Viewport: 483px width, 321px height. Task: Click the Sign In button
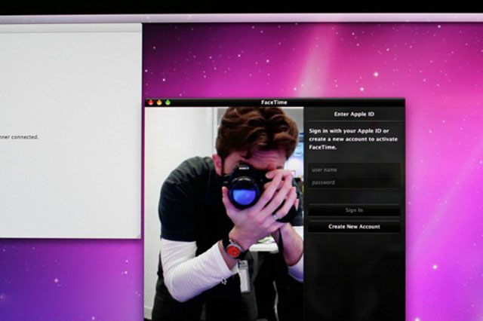[x=354, y=210]
